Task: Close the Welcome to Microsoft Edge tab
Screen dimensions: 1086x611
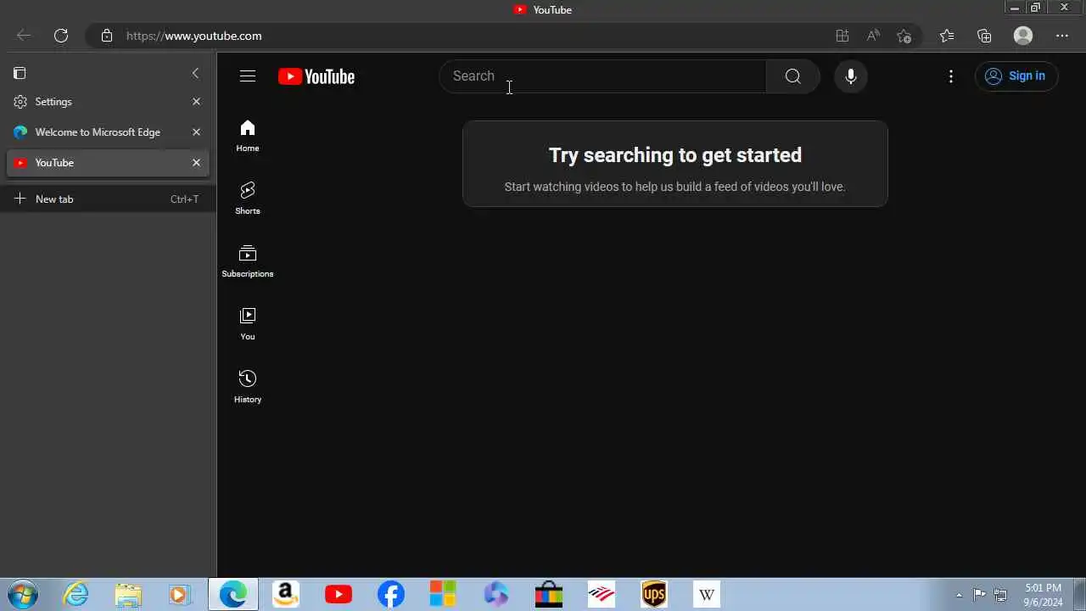Action: (x=196, y=132)
